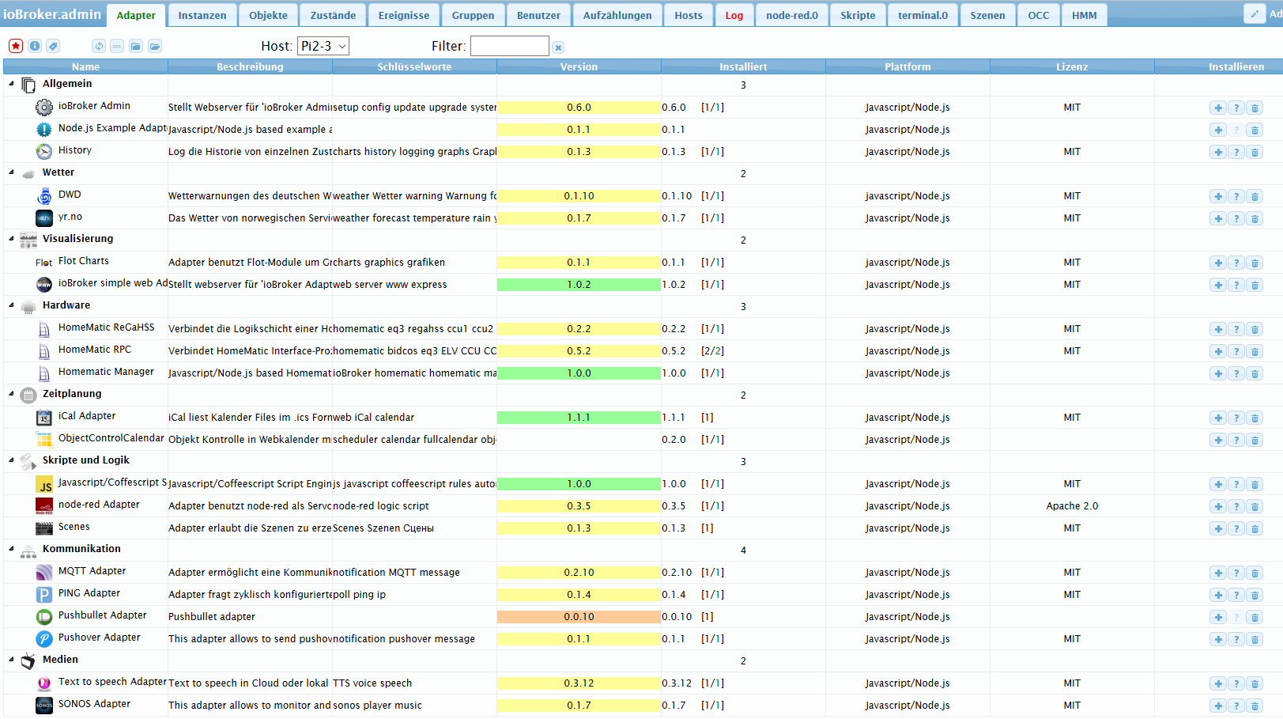Add instance of Flot Charts adapter

click(x=1218, y=263)
